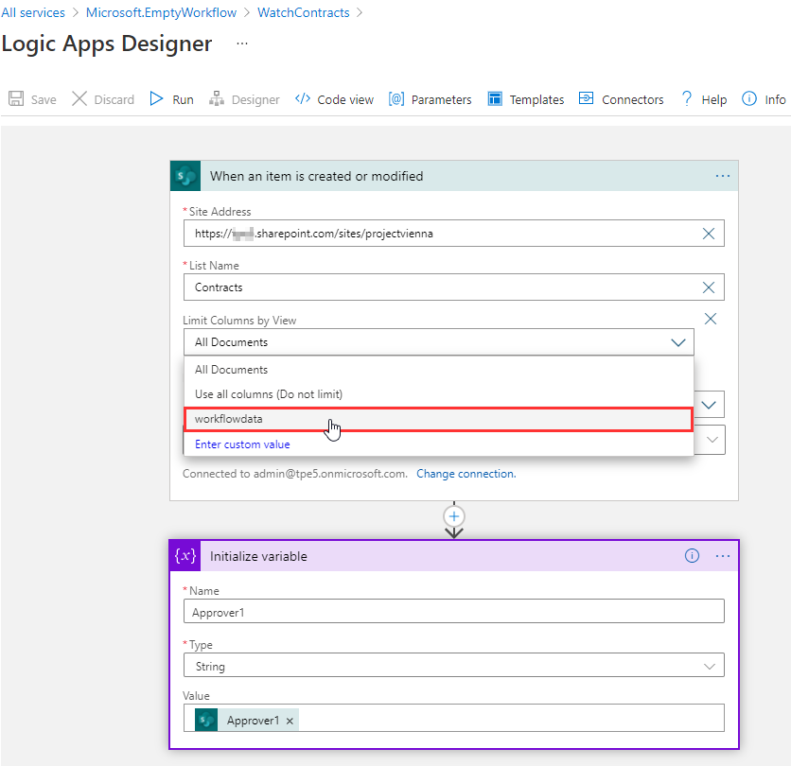The image size is (791, 766).
Task: Click the plus icon to insert step
Action: [454, 516]
